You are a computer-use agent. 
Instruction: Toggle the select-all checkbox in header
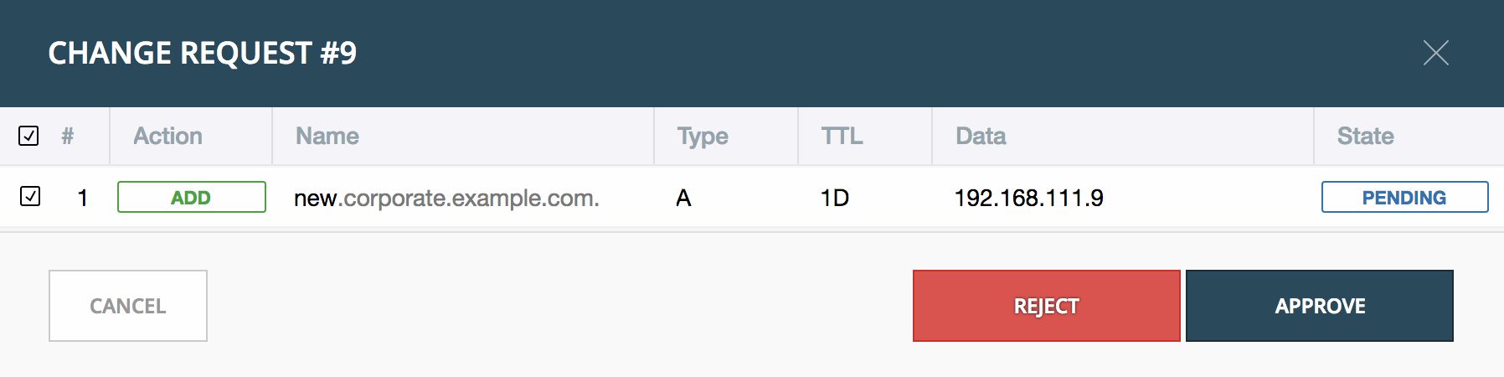pyautogui.click(x=28, y=136)
